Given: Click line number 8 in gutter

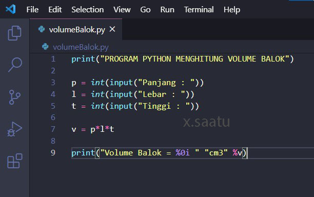Looking at the screenshot, I should click(x=53, y=141).
